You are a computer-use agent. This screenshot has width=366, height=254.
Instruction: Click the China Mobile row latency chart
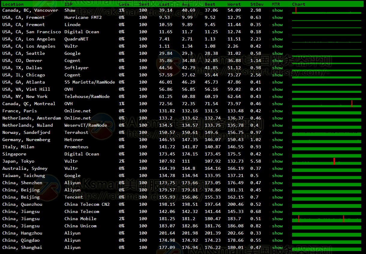click(x=327, y=219)
